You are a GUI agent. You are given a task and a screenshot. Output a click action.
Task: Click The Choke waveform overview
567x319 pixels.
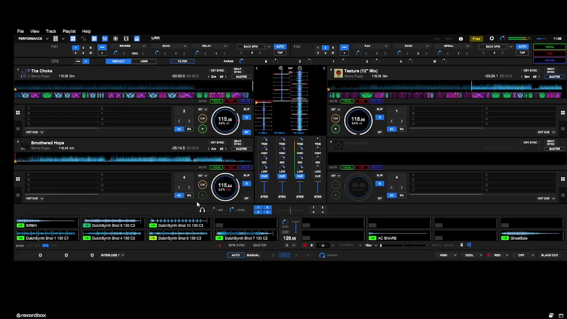click(133, 86)
